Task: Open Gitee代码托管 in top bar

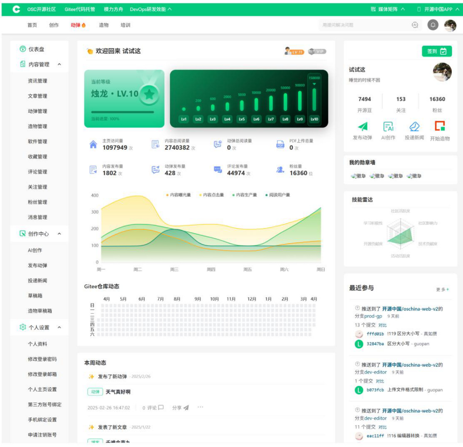Action: [80, 9]
